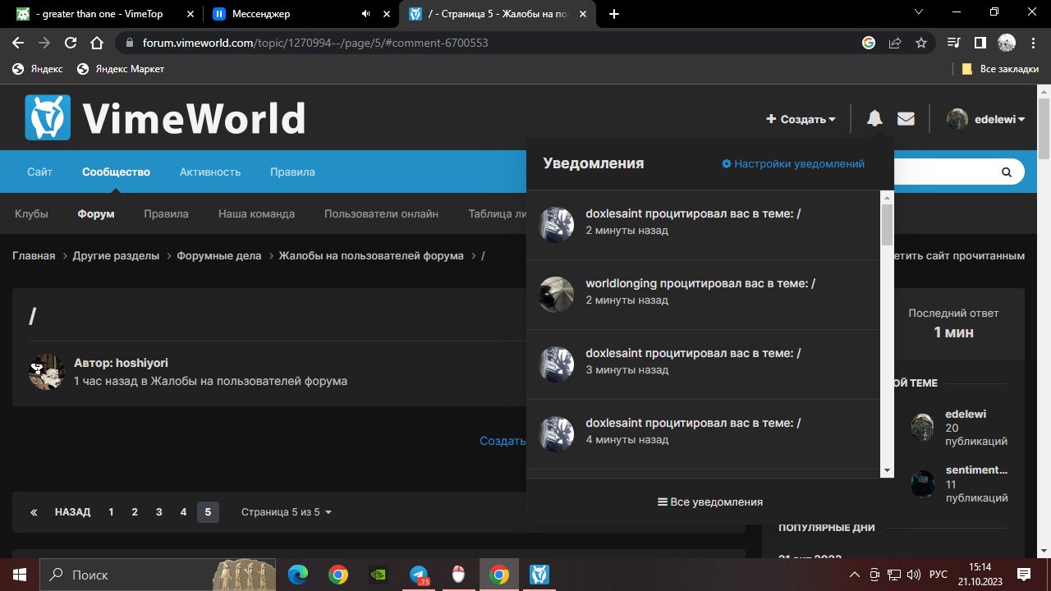The image size is (1051, 591).
Task: Open worldlonging quoted you notification
Action: [700, 283]
